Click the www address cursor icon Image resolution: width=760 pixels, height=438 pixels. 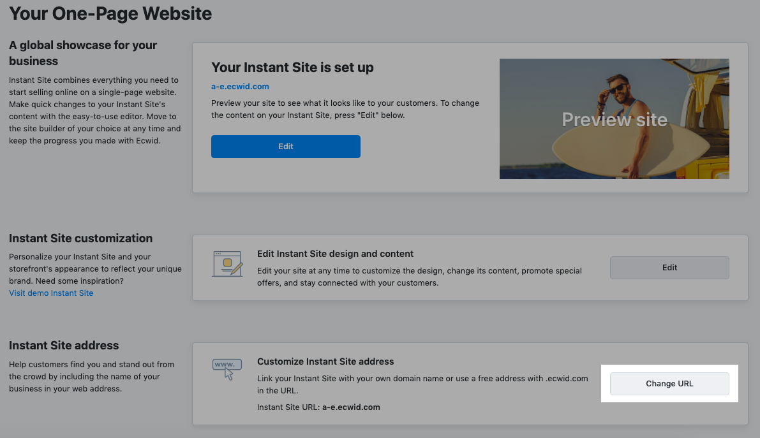[x=227, y=369]
